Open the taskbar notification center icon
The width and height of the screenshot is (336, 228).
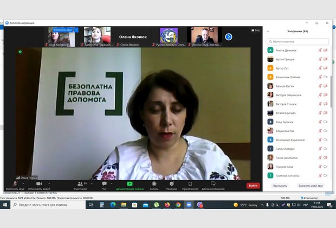[x=329, y=205]
